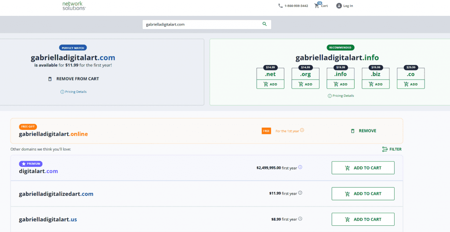Click the $19.99 price tag above .info

tap(341, 67)
